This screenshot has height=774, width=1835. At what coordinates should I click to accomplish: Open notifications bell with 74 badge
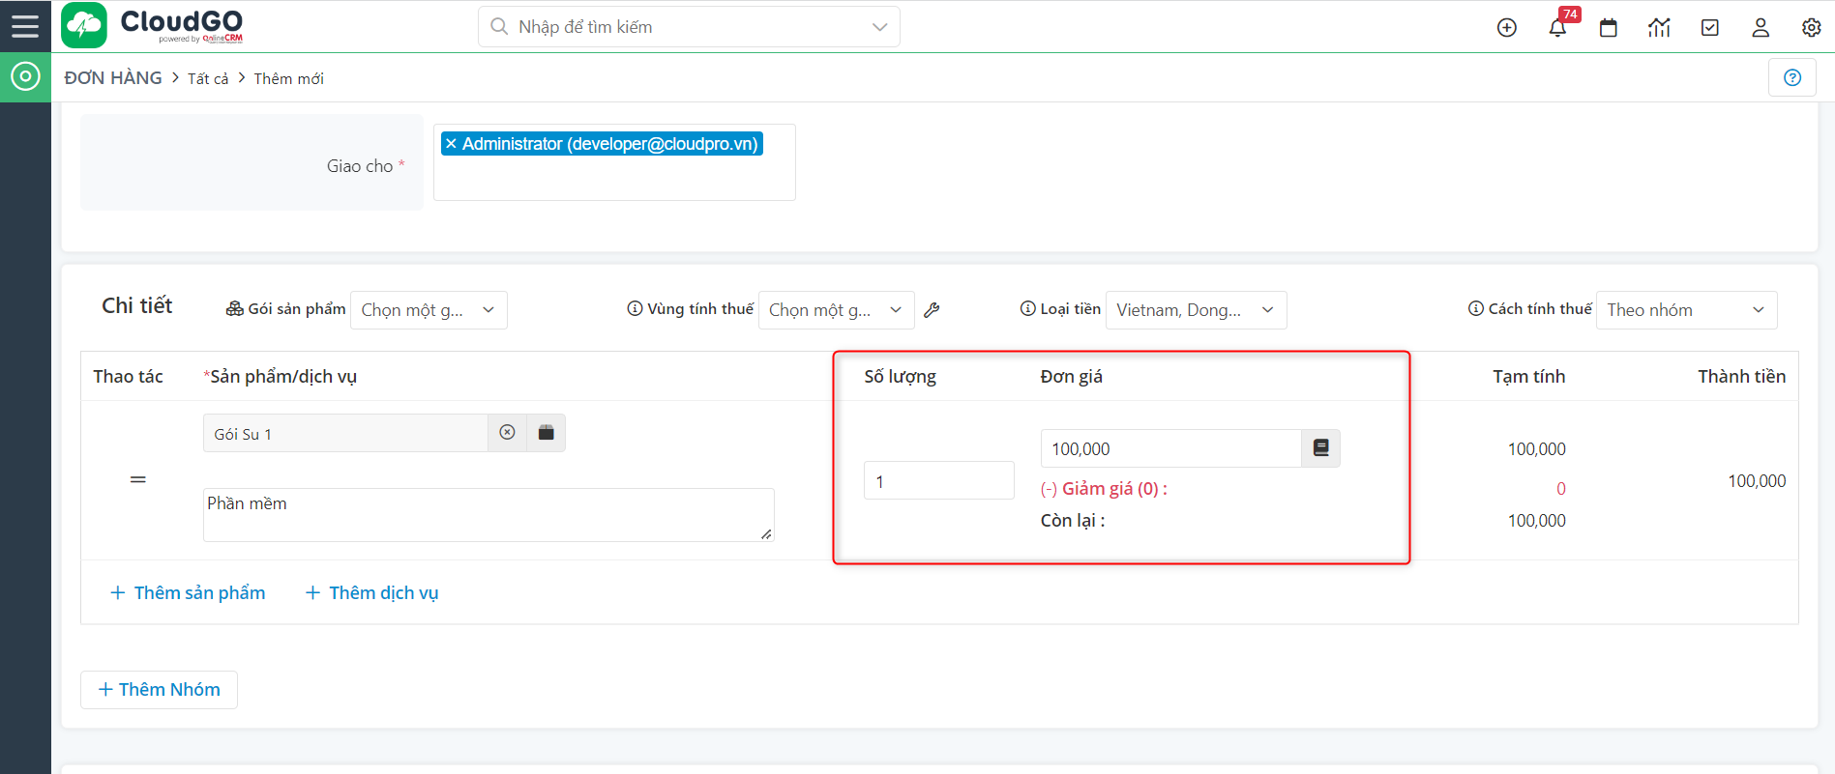(x=1557, y=28)
